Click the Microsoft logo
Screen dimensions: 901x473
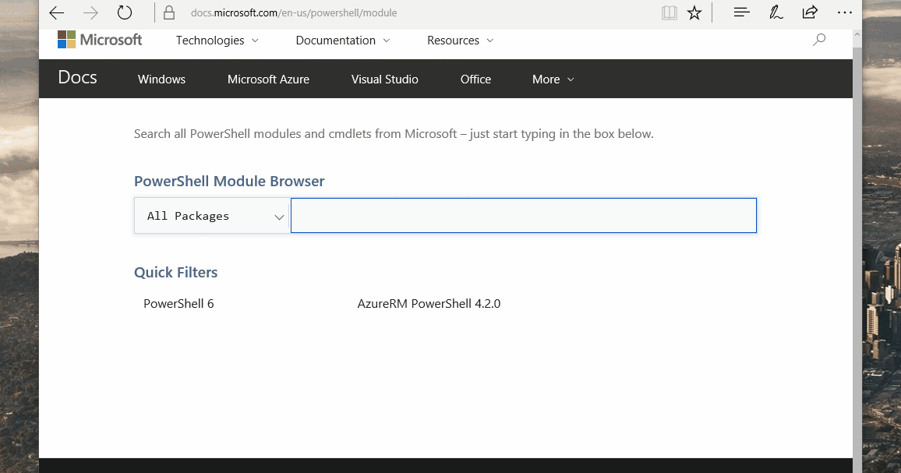click(x=100, y=40)
